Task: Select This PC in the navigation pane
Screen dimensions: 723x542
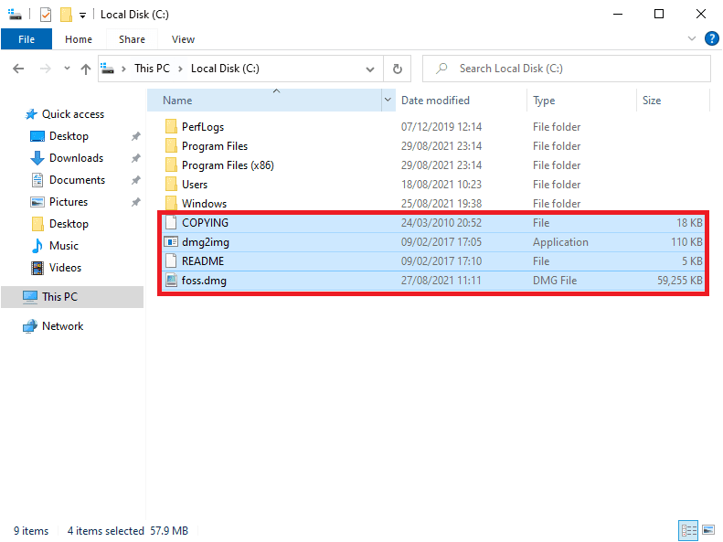Action: 72,297
